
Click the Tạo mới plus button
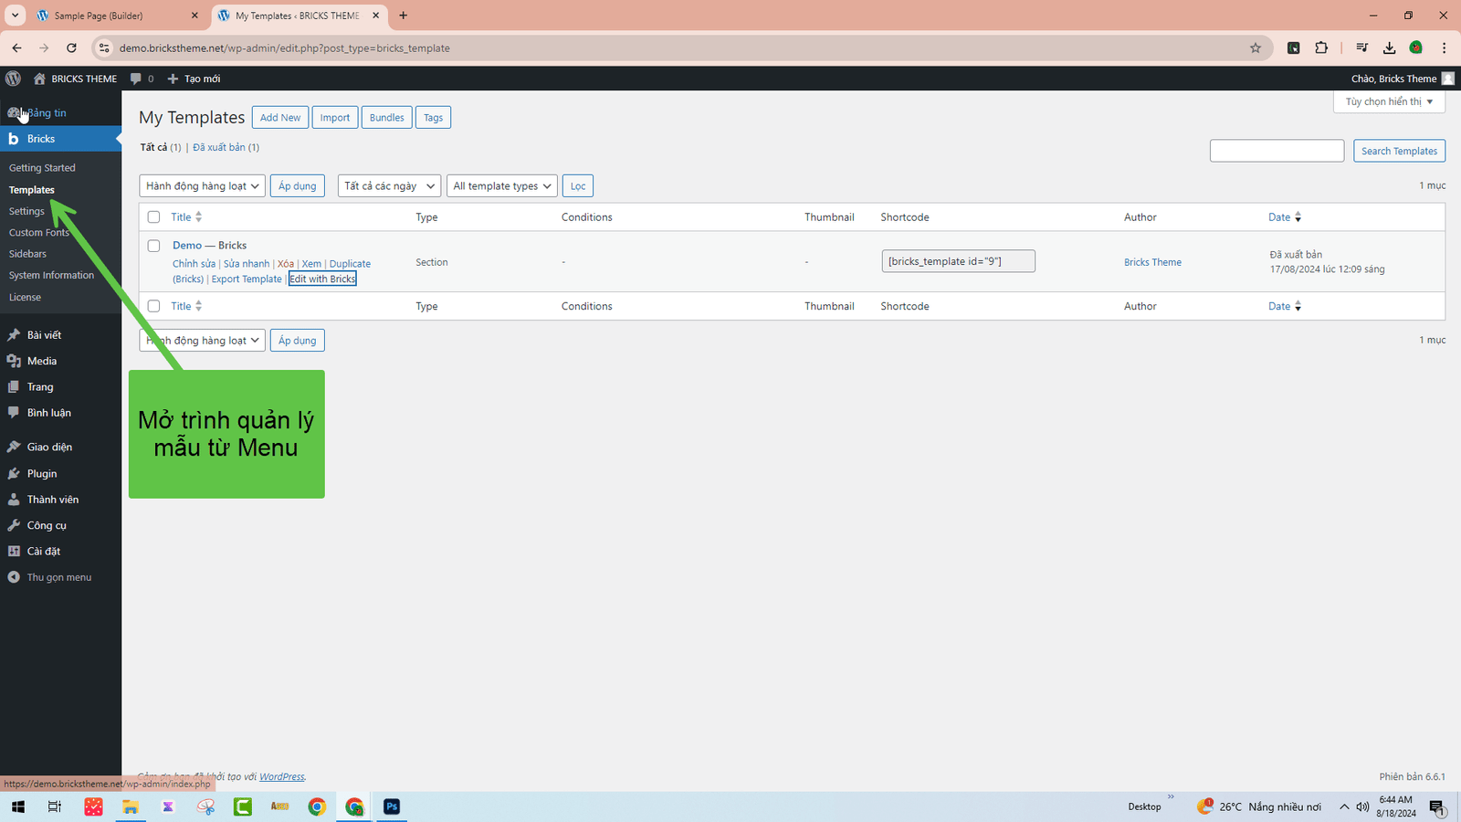194,79
